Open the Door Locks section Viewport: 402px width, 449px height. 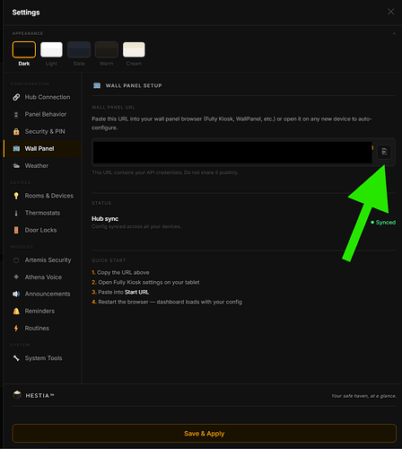point(42,230)
